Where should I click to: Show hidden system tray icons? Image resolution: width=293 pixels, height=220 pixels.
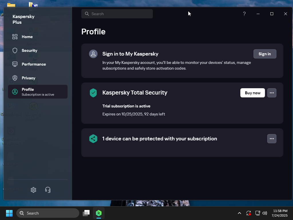239,213
